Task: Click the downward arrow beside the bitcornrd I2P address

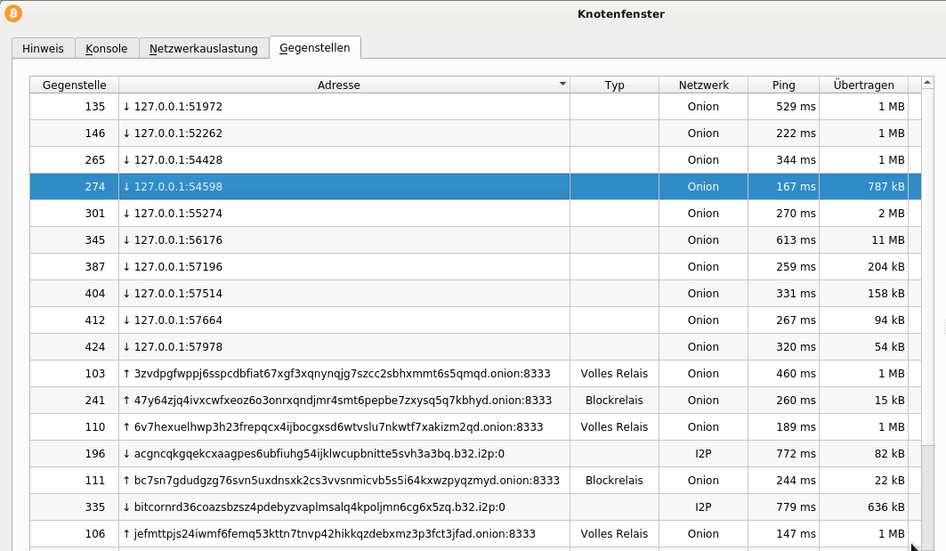Action: point(125,507)
